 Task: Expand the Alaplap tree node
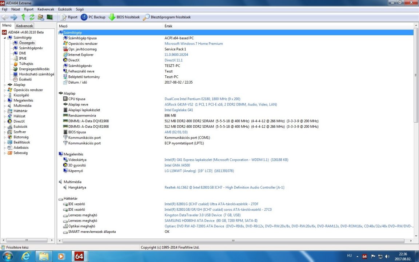click(5, 85)
